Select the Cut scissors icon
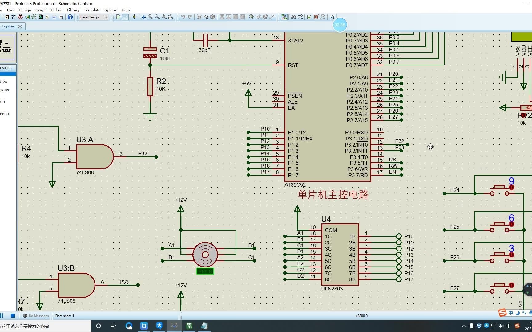 click(199, 17)
